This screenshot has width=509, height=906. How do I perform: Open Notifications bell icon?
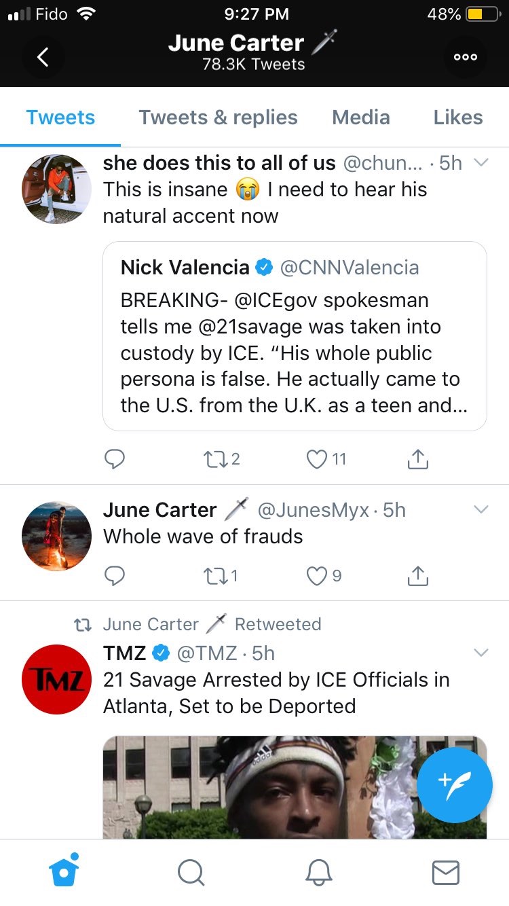click(318, 872)
